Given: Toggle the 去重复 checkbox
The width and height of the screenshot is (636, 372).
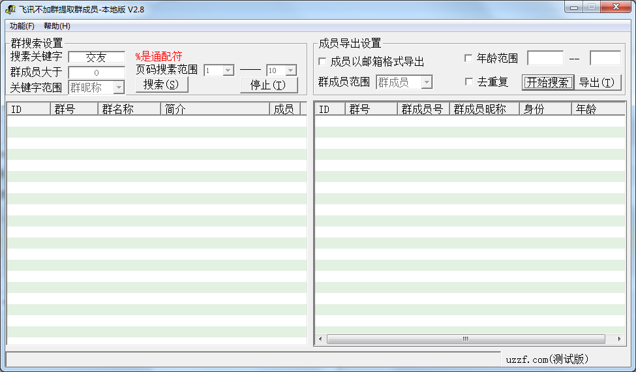Looking at the screenshot, I should point(468,82).
